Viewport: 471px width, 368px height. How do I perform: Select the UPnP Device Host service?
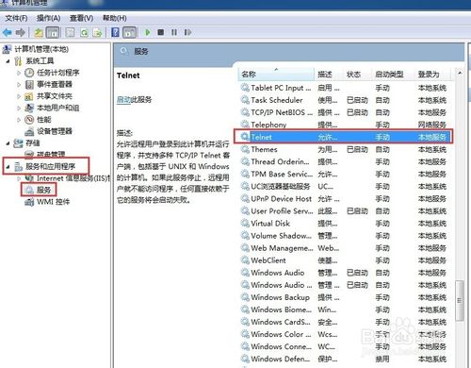[x=345, y=199]
